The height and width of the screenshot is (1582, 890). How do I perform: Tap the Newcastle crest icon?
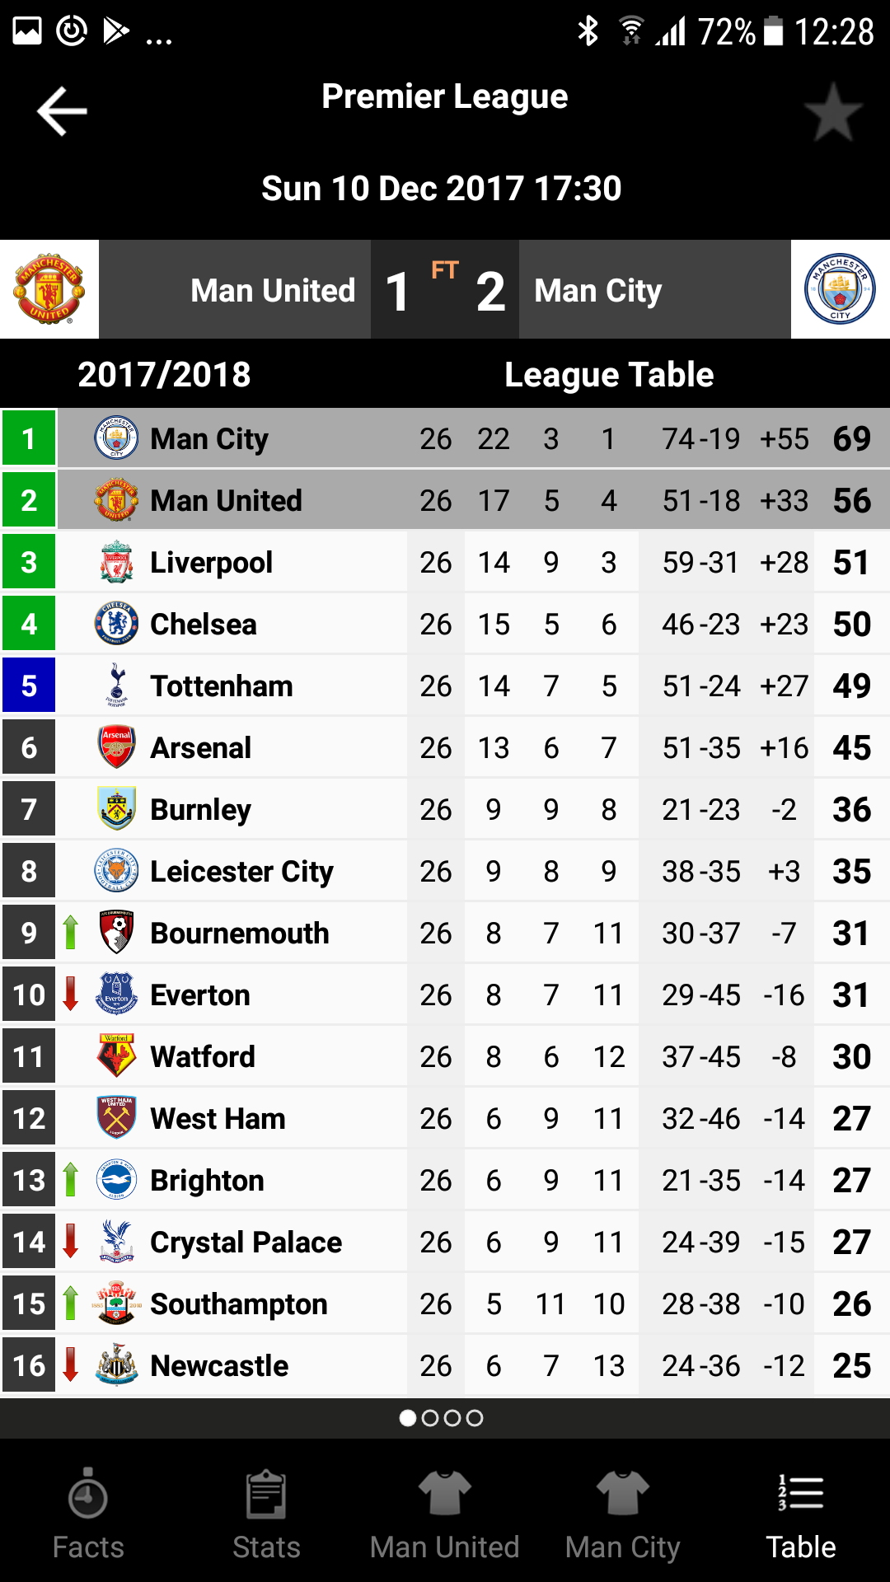116,1365
